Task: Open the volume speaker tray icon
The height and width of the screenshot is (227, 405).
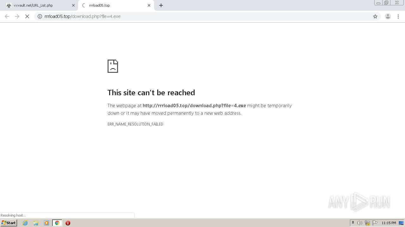Action: [360, 223]
